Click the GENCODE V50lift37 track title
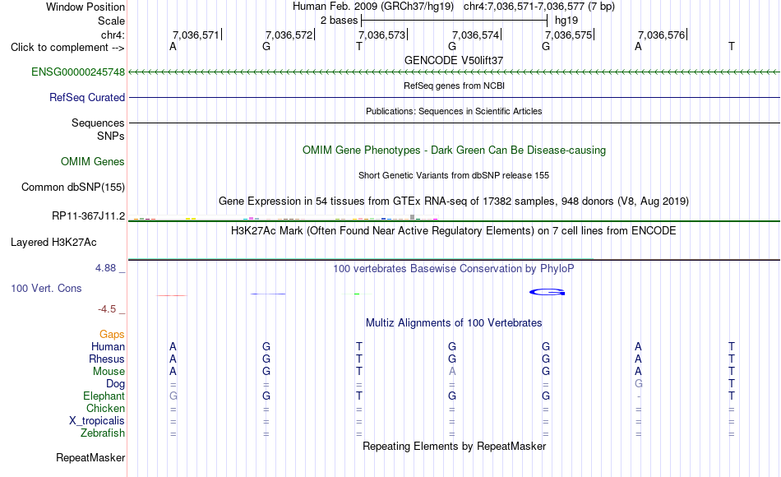781x477 pixels. (x=454, y=60)
